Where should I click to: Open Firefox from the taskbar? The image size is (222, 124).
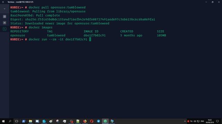85,121
